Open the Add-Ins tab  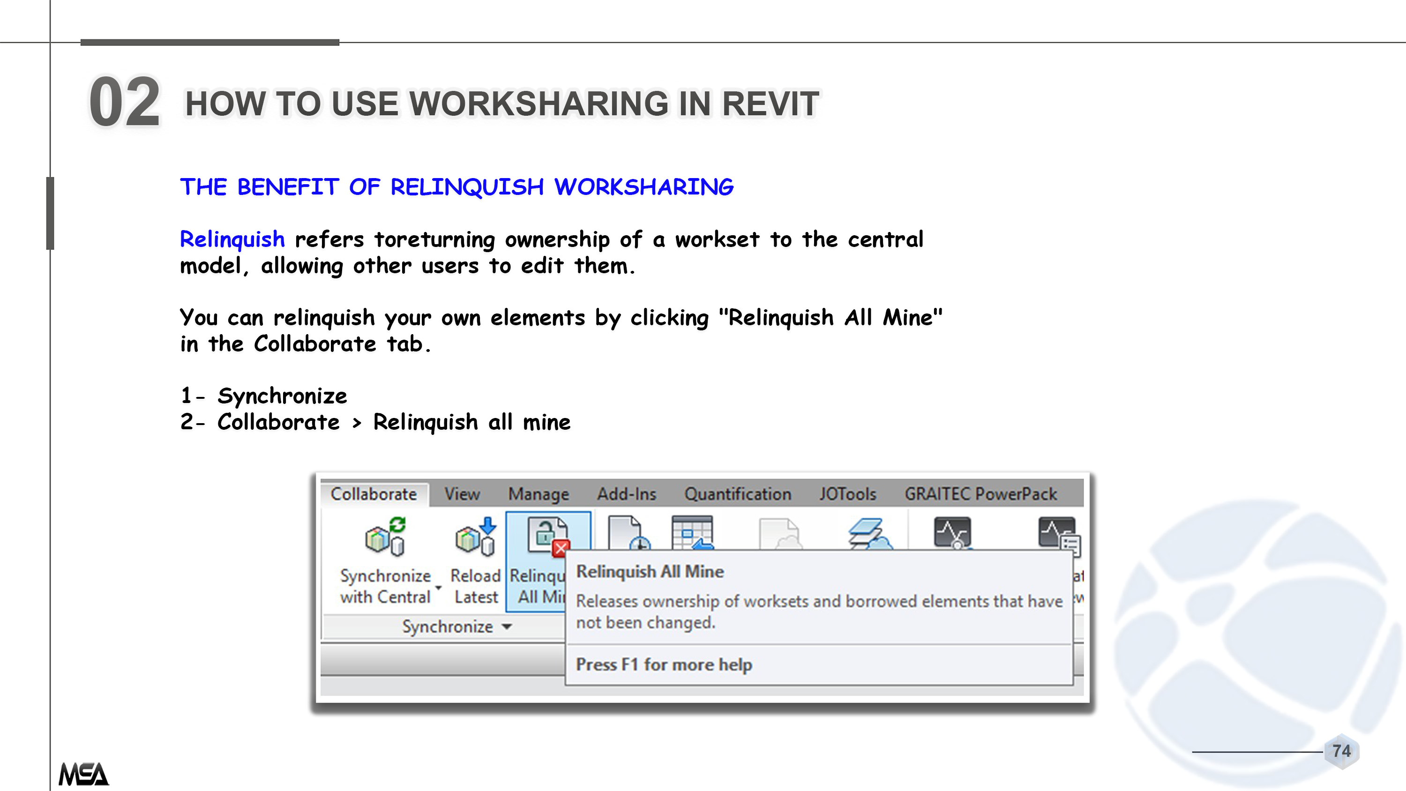click(x=626, y=494)
